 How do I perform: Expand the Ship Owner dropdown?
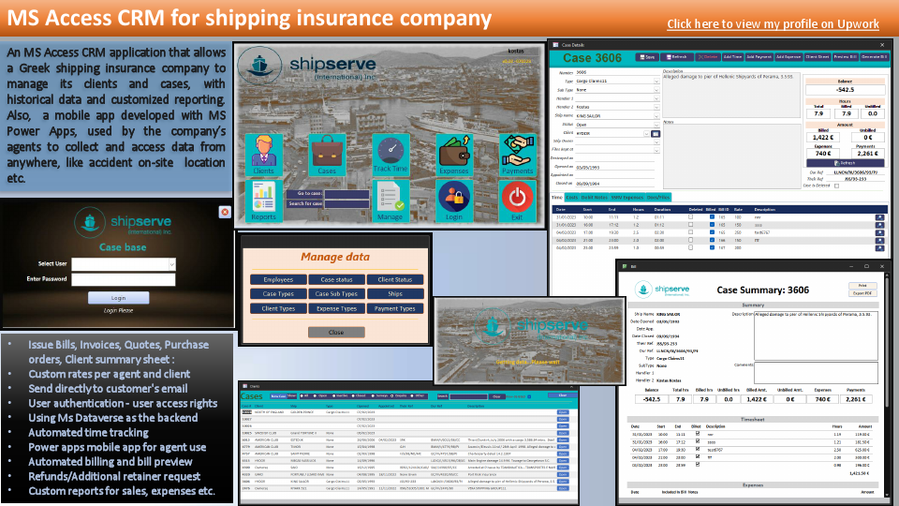[x=656, y=141]
